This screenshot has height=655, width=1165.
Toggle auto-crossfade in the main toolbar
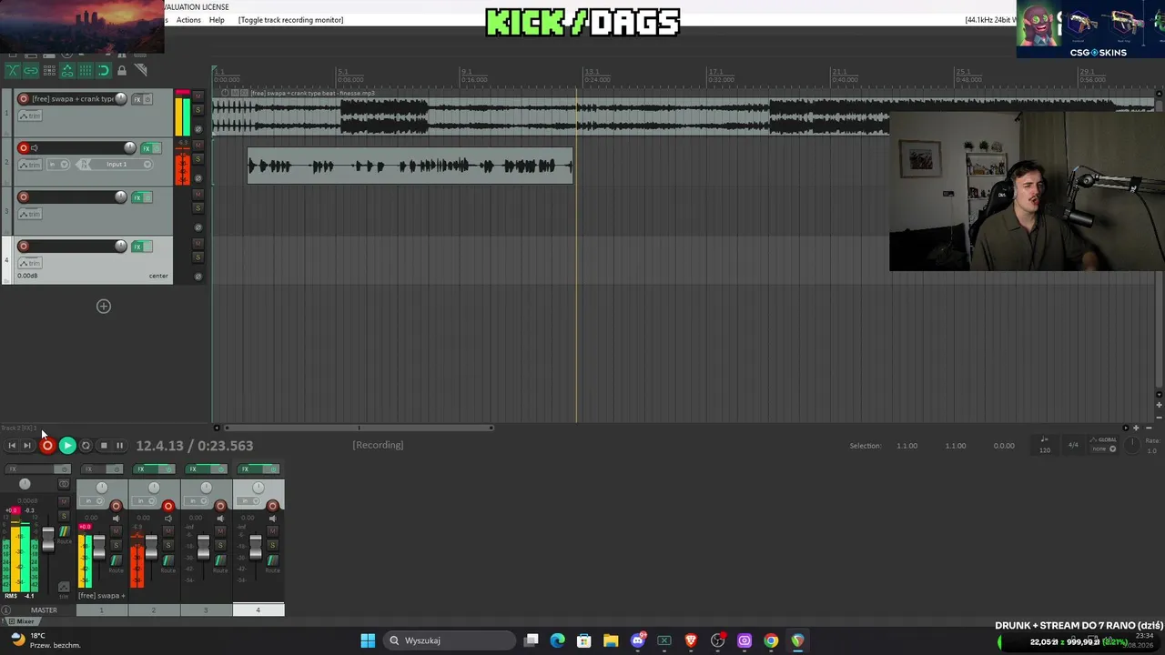[x=13, y=71]
